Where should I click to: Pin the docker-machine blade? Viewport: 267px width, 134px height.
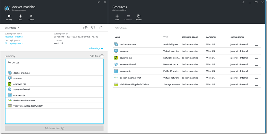click(98, 2)
